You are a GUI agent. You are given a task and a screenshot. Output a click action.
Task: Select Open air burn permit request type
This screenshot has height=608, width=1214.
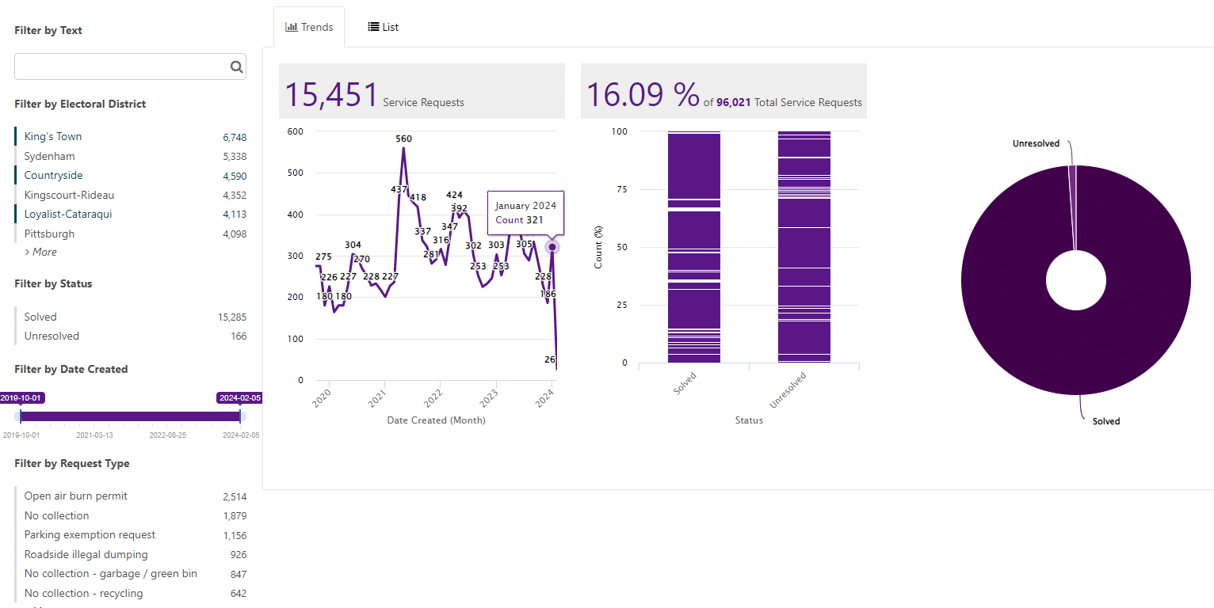tap(76, 496)
